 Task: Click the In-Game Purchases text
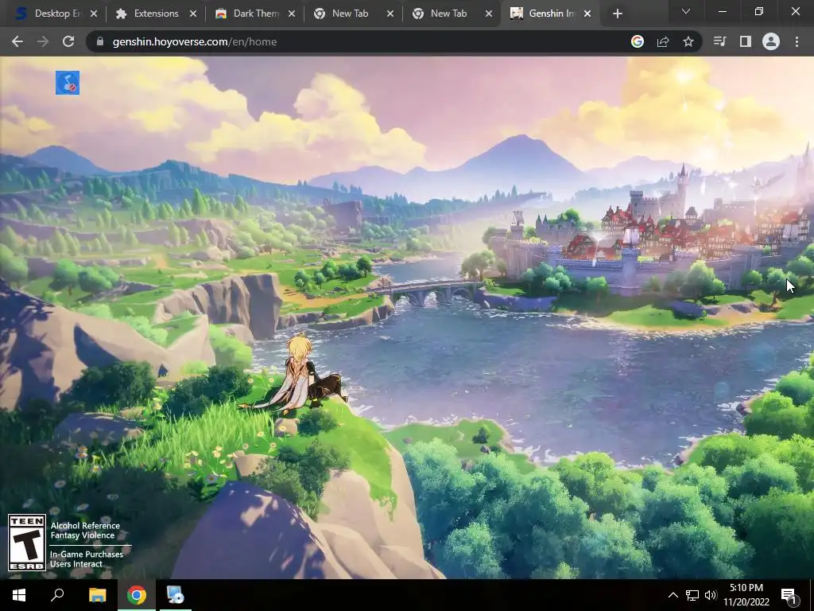point(87,555)
